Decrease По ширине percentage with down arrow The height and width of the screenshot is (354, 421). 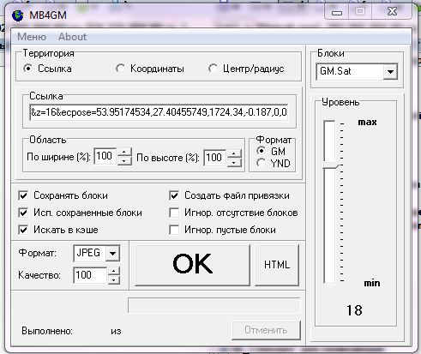124,161
